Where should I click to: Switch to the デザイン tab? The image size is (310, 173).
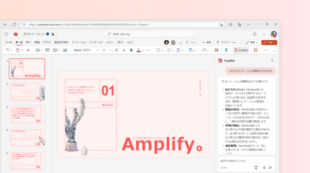click(47, 42)
